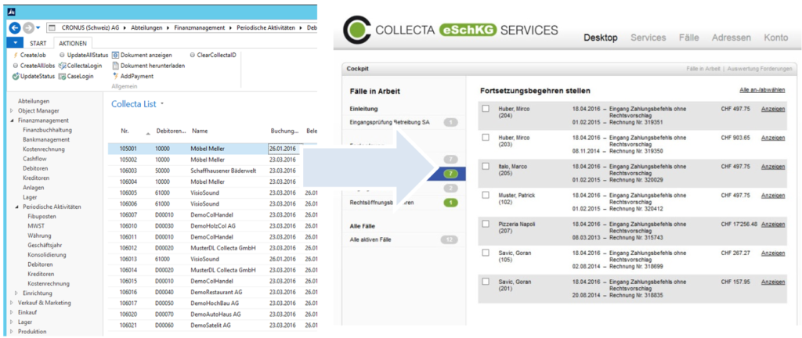Click Anzeigen for Huber, Mirco (204)

(x=773, y=109)
